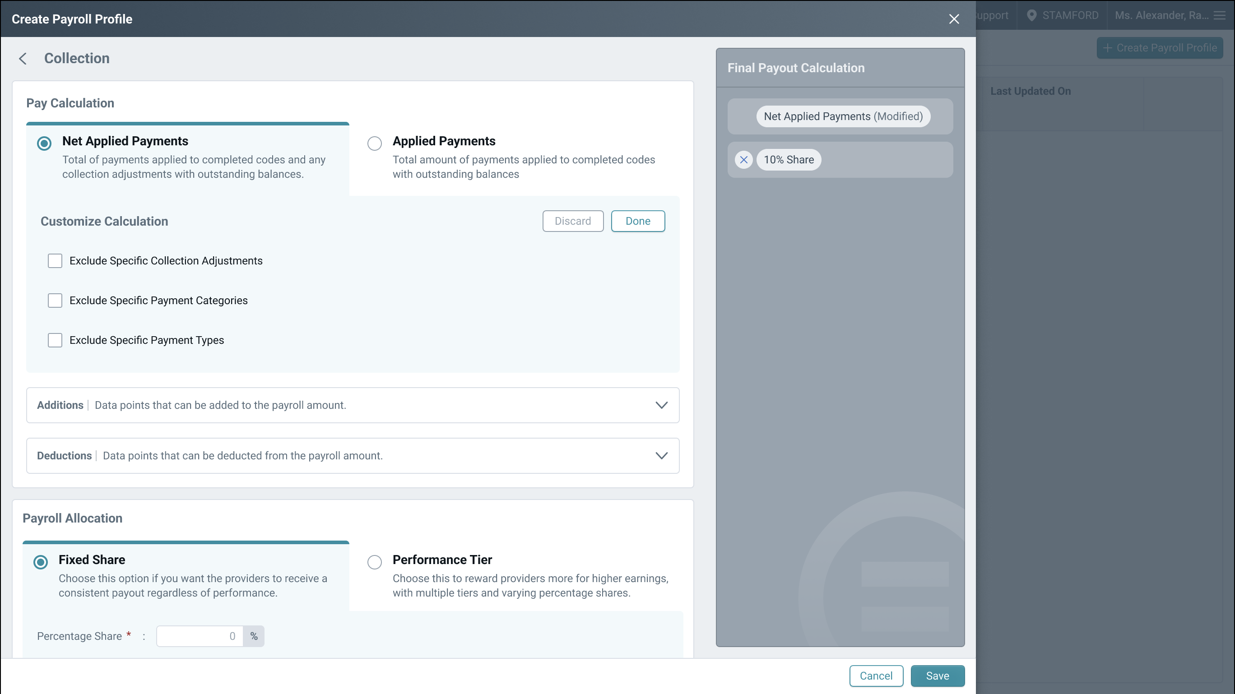Click the Percentage Share input field

pos(200,636)
